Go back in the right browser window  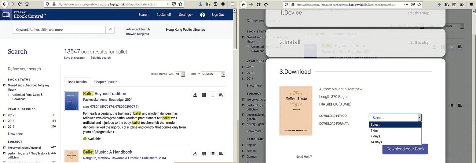coord(243,4)
